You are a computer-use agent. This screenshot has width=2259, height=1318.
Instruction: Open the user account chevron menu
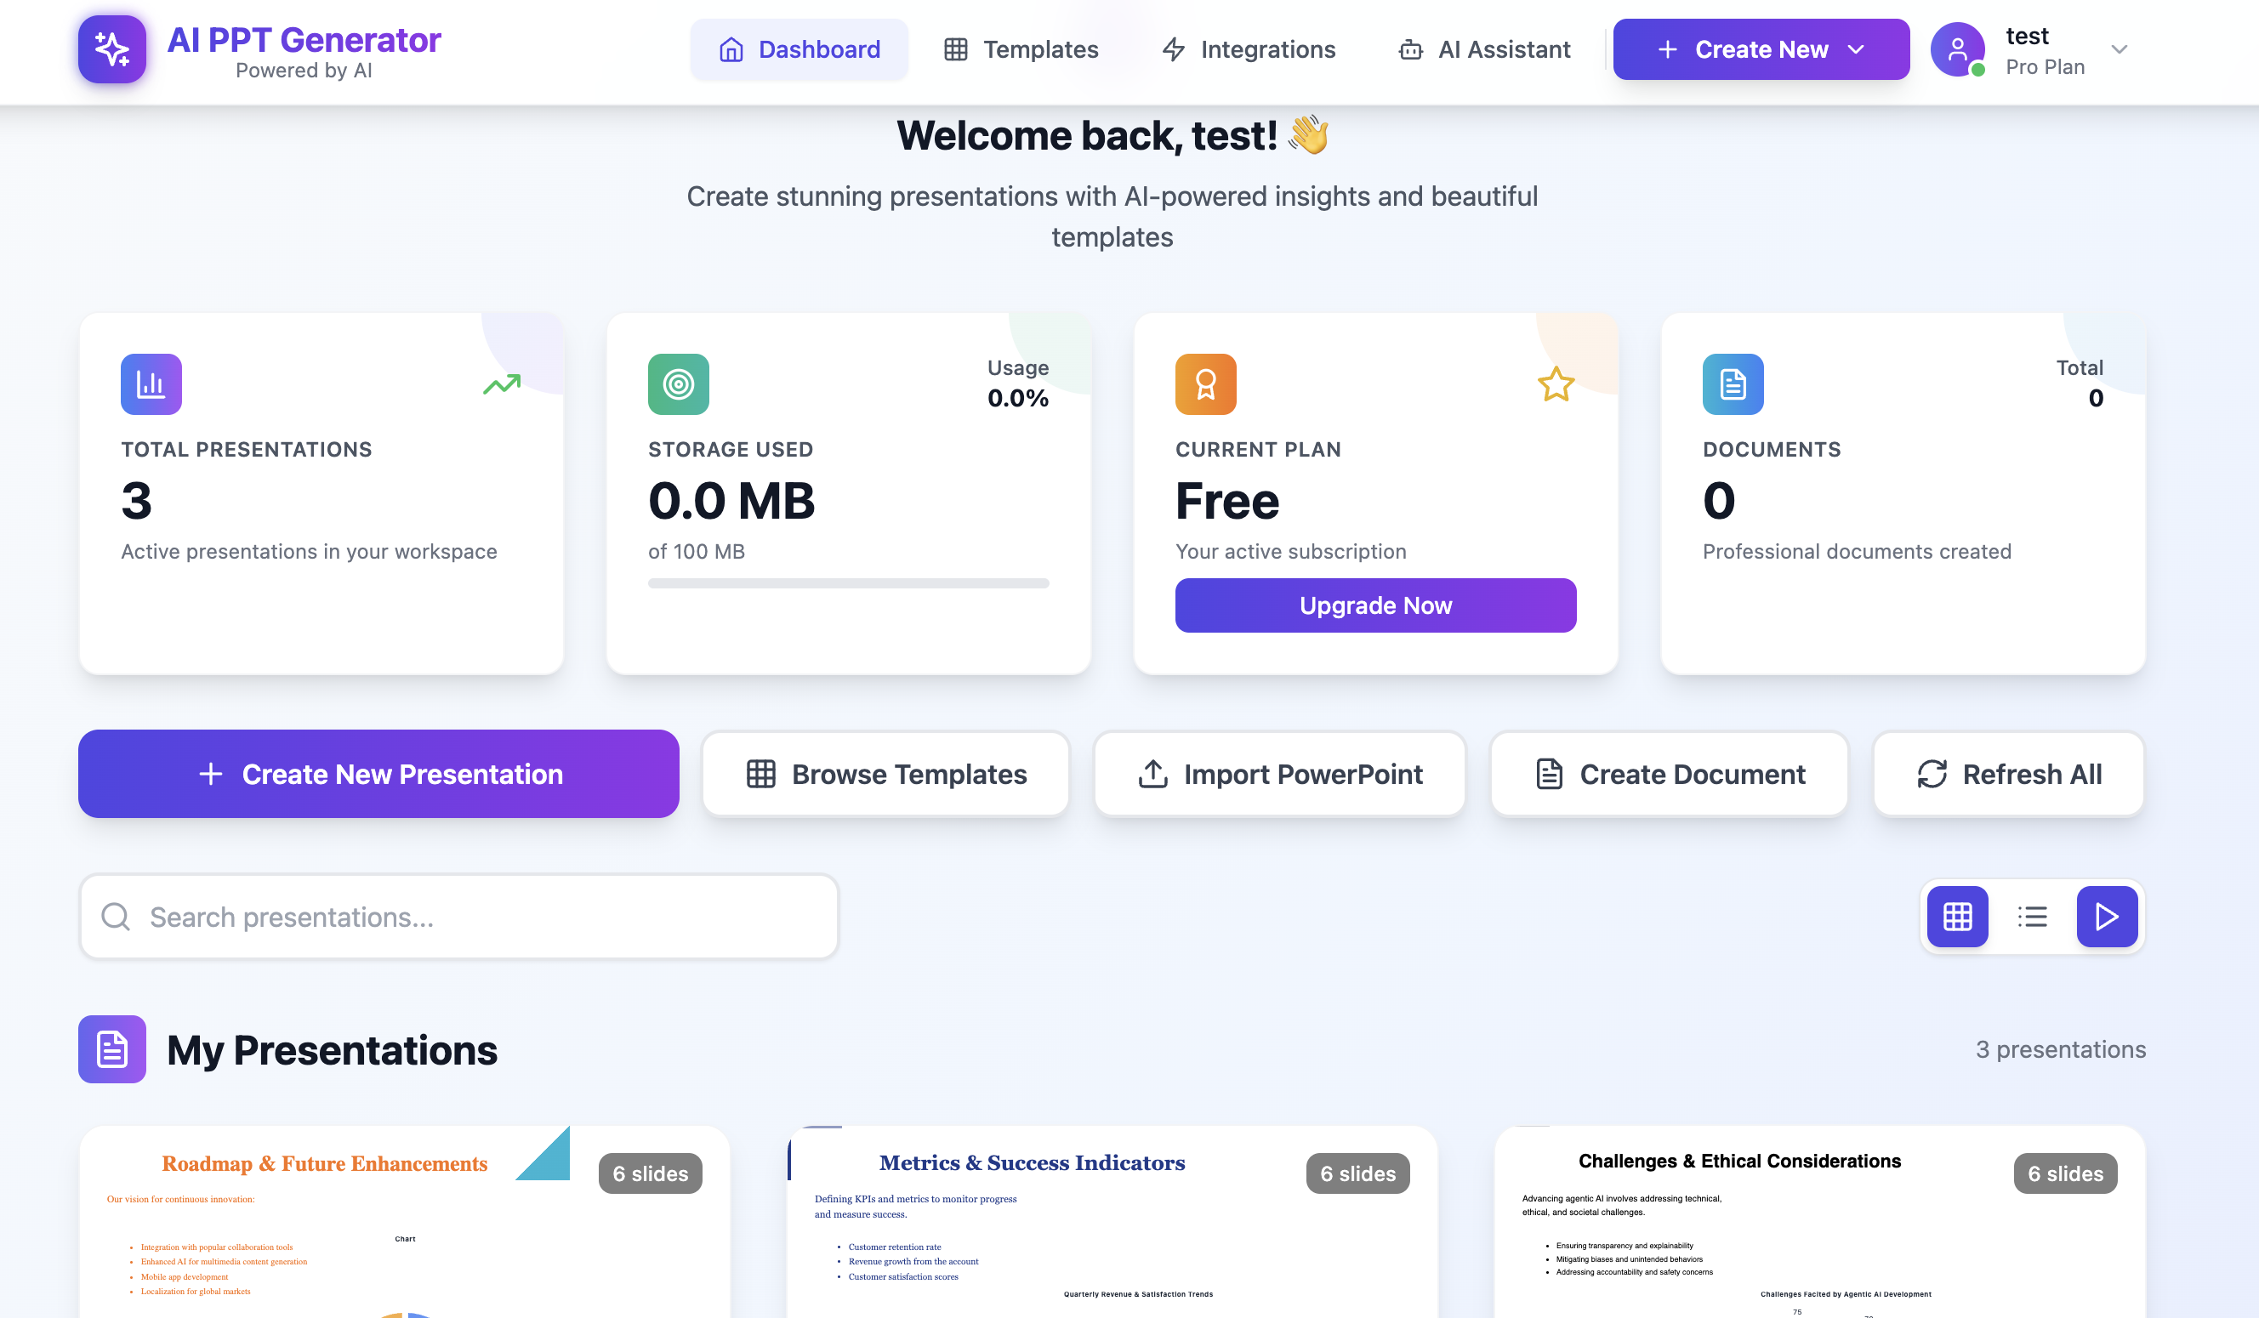coord(2120,49)
